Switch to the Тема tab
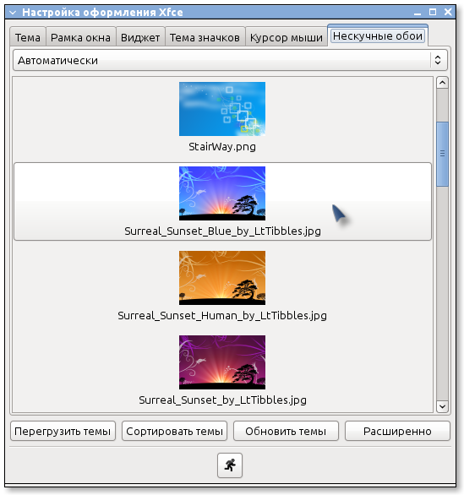Viewport: 464px width, 495px height. pyautogui.click(x=28, y=37)
